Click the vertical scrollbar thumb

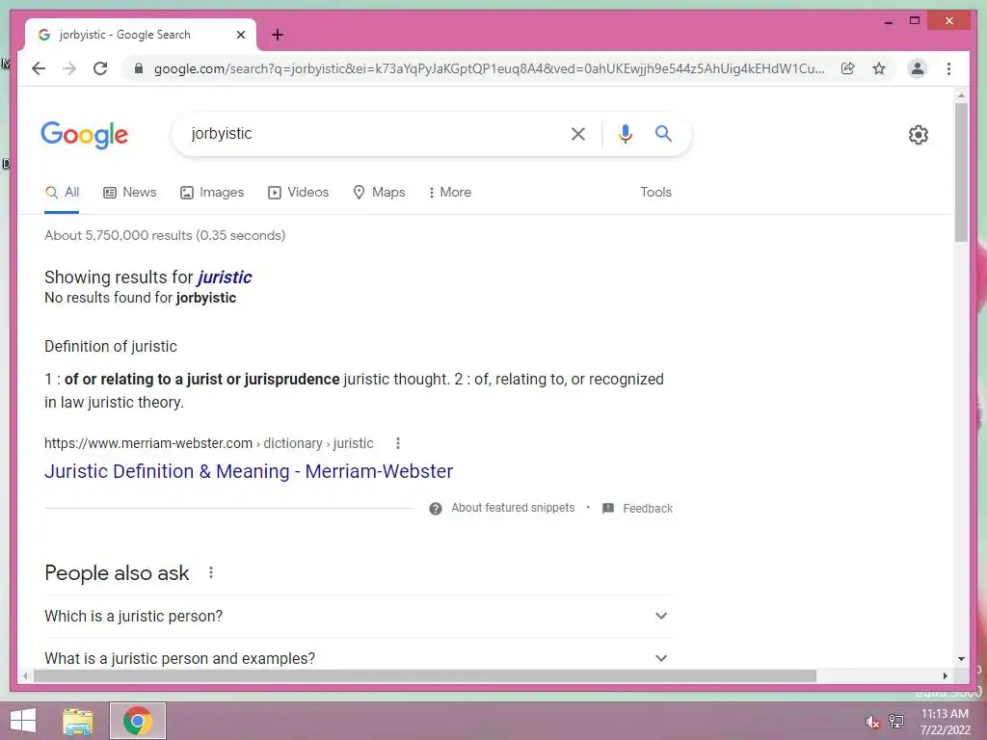(x=961, y=172)
